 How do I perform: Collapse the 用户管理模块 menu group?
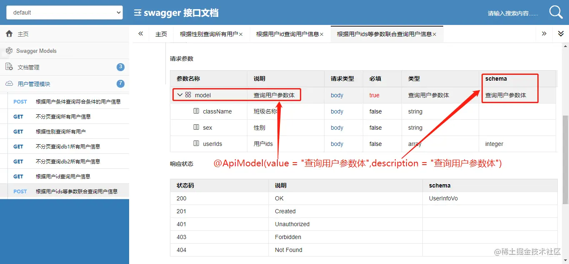pos(65,84)
